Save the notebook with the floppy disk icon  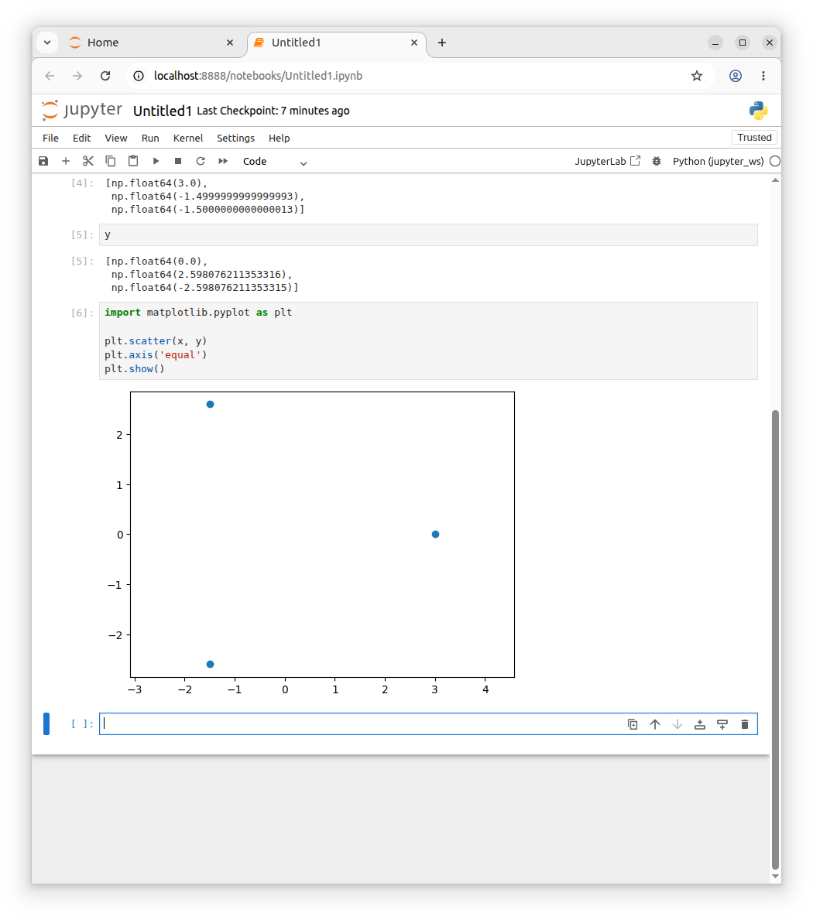43,161
